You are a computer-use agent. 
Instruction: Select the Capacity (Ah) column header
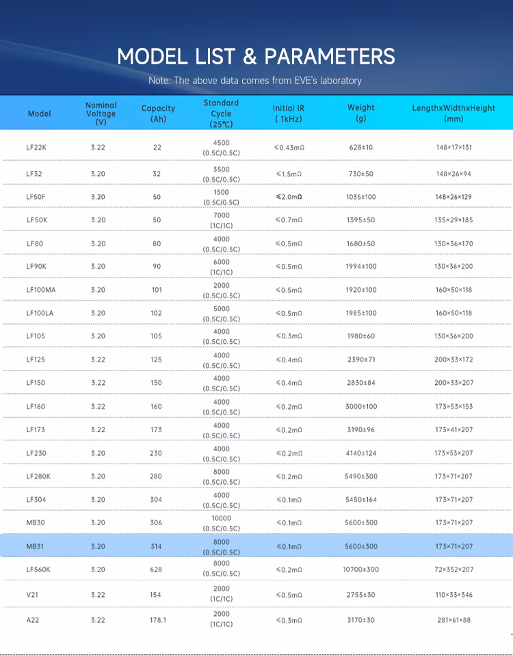point(158,113)
